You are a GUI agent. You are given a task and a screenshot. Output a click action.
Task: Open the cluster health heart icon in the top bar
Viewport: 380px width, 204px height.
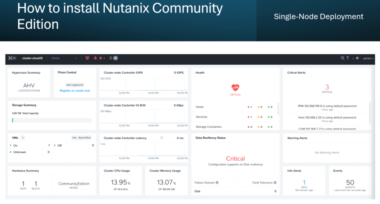87,58
